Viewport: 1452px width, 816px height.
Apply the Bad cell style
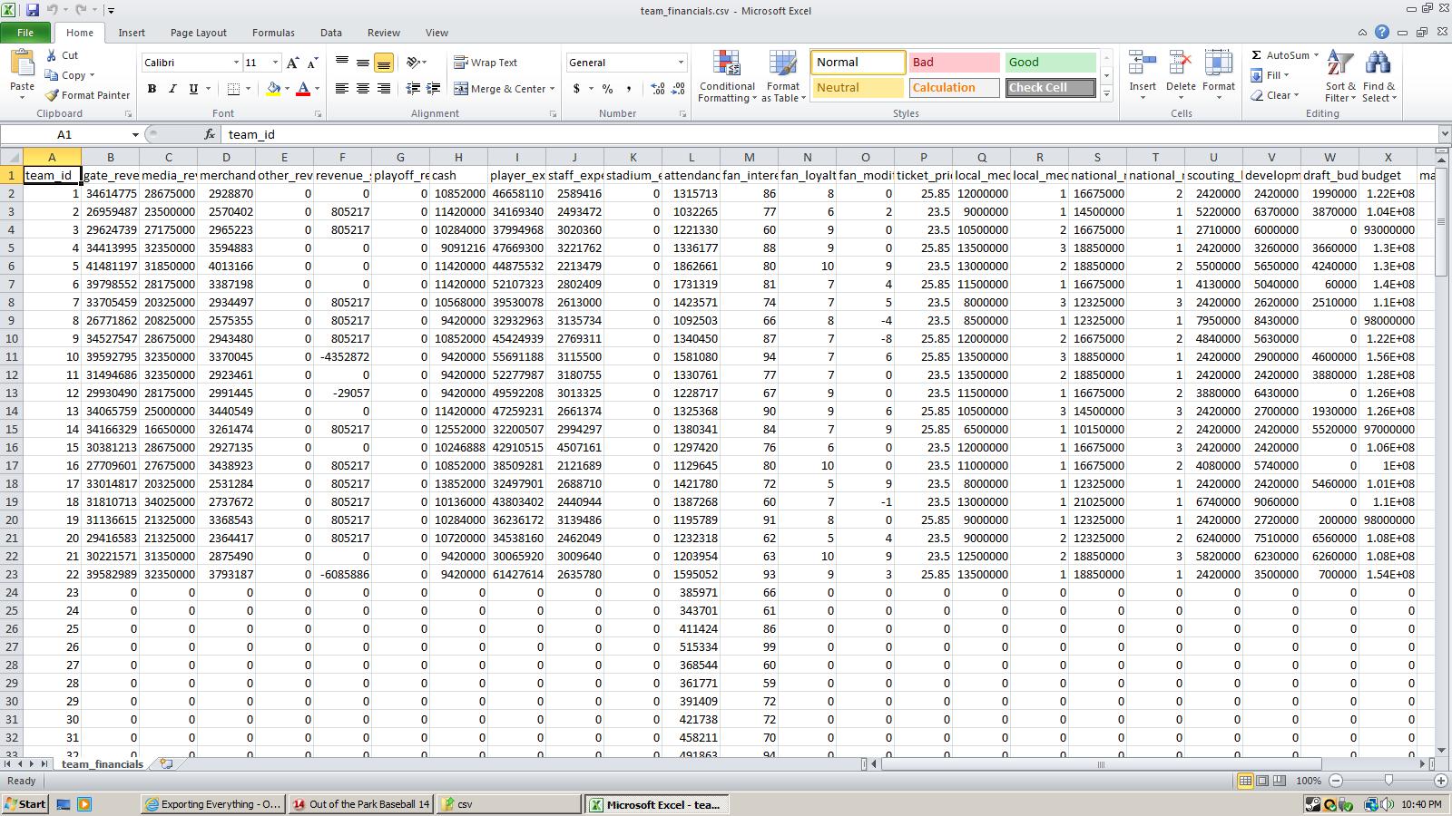point(954,63)
